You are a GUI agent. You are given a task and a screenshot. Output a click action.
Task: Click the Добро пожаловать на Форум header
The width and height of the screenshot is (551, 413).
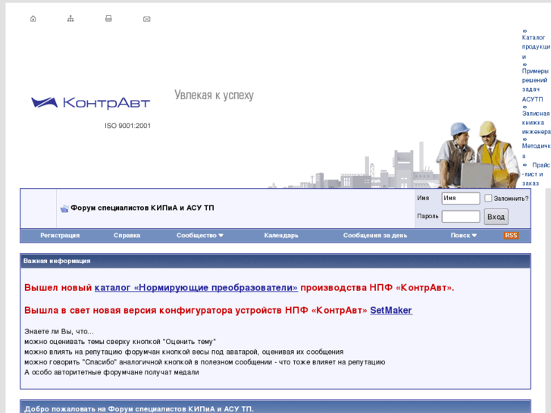click(x=139, y=408)
